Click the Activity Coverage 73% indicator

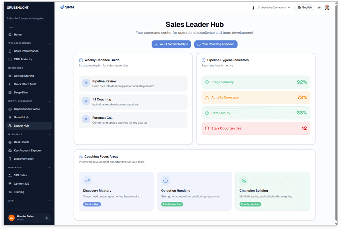255,97
